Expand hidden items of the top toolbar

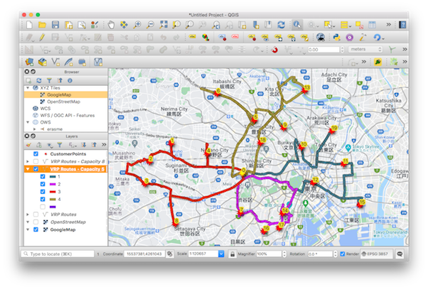(x=388, y=25)
